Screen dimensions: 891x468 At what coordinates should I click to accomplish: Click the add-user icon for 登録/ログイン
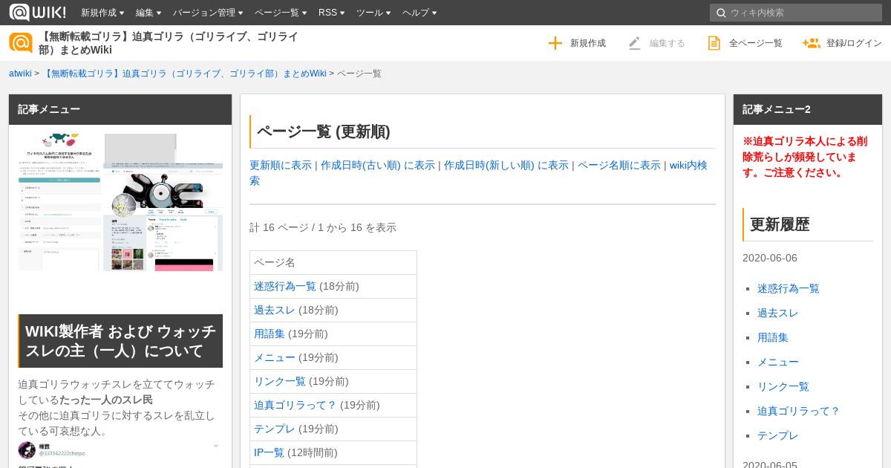(811, 43)
